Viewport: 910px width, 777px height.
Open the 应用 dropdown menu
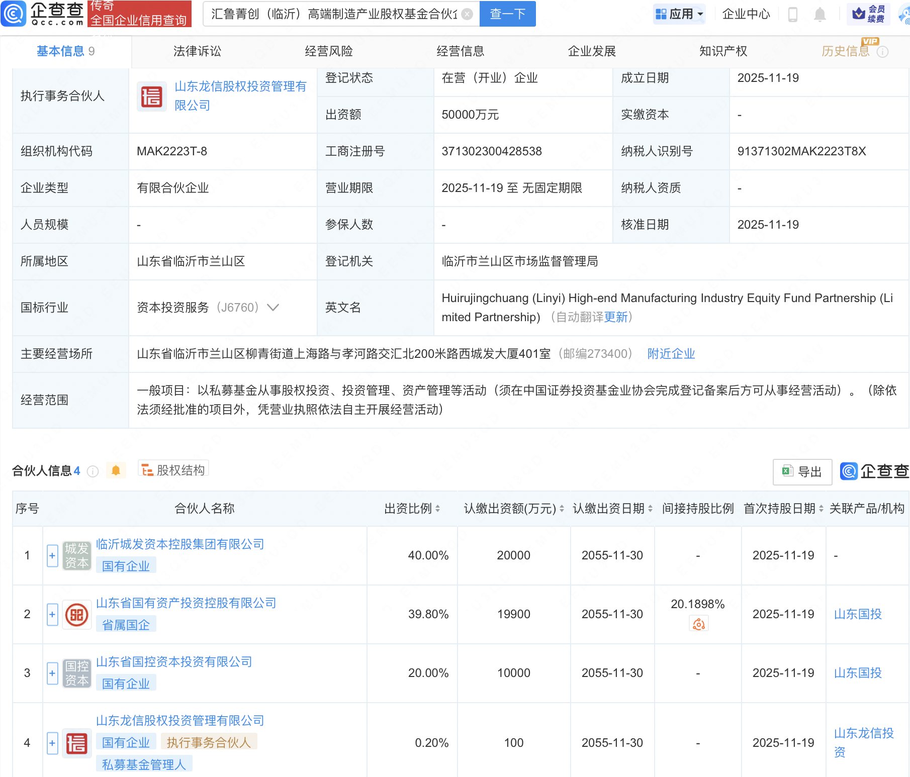pyautogui.click(x=679, y=14)
